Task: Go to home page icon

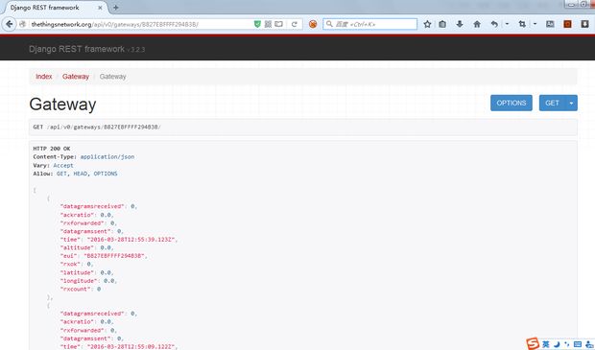Action: tap(477, 24)
